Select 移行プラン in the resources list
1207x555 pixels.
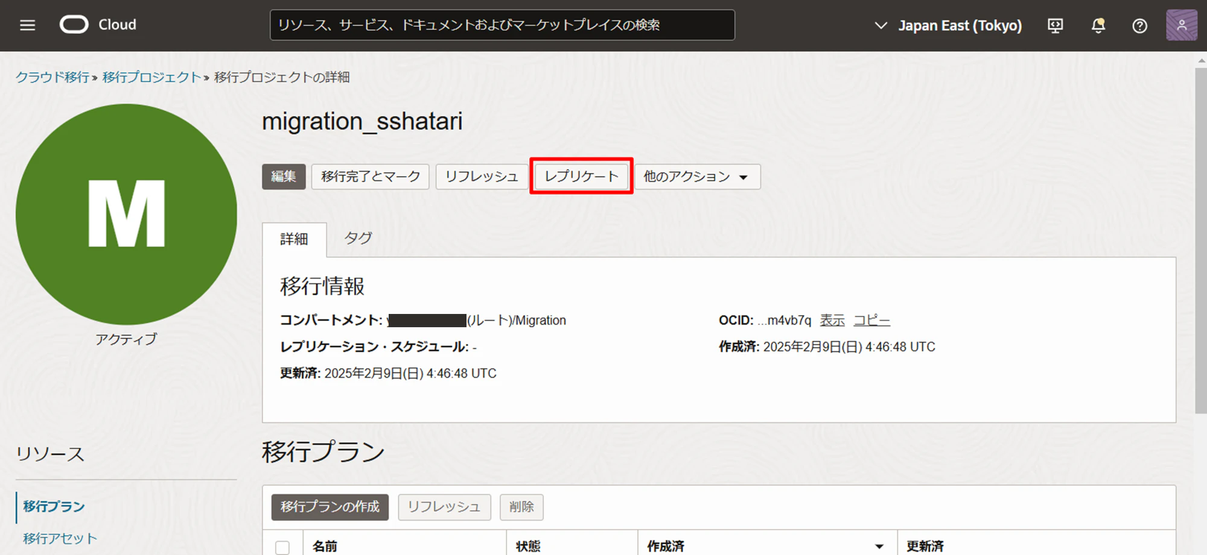point(54,507)
